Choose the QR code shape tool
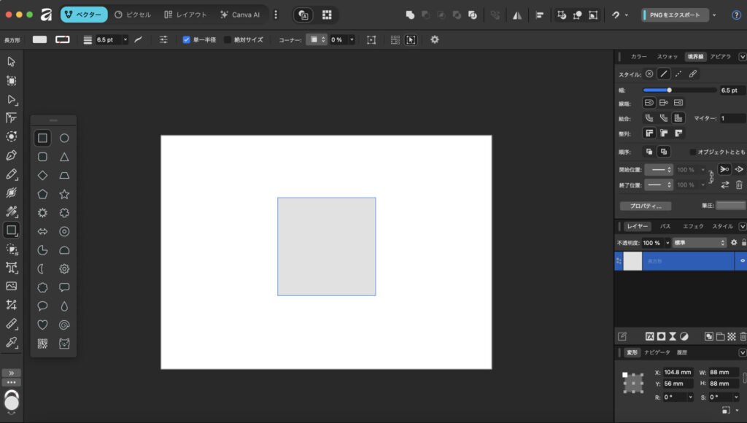Viewport: 747px width, 423px height. 42,344
